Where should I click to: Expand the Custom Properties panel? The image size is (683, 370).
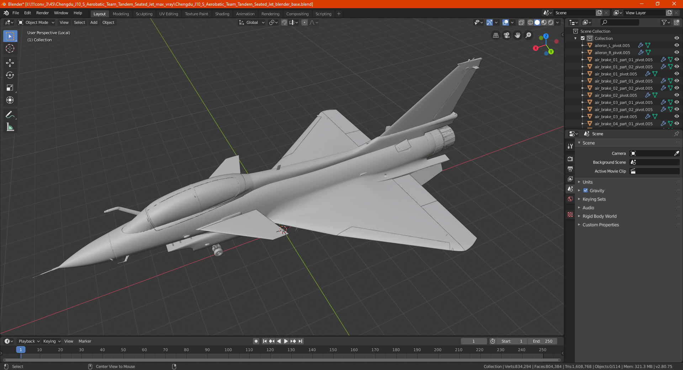pos(600,225)
